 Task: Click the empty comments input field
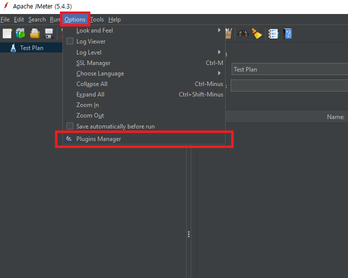tap(289, 85)
